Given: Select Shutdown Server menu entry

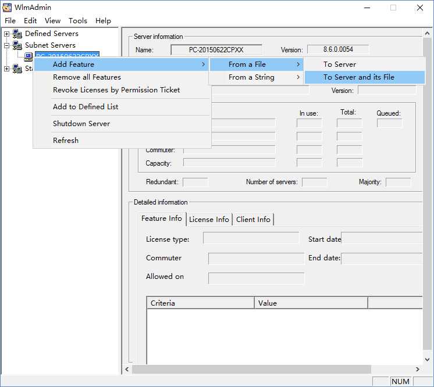Looking at the screenshot, I should pos(121,124).
